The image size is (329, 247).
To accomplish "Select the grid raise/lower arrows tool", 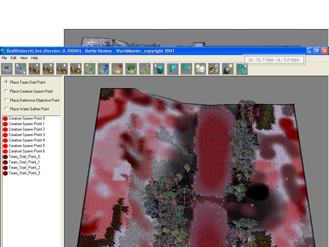I will pos(21,69).
